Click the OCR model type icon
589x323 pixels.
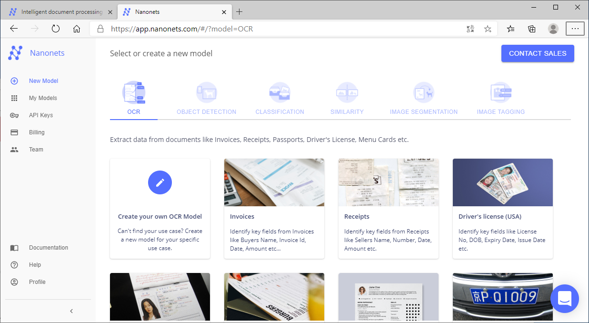click(134, 92)
